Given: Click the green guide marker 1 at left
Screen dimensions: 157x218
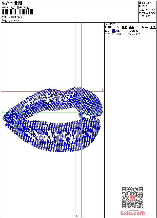Looking at the screenshot, I should (x=3, y=112).
